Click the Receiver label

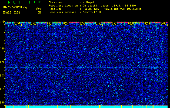click(x=55, y=9)
